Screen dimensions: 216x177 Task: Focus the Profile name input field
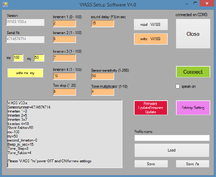(172, 138)
